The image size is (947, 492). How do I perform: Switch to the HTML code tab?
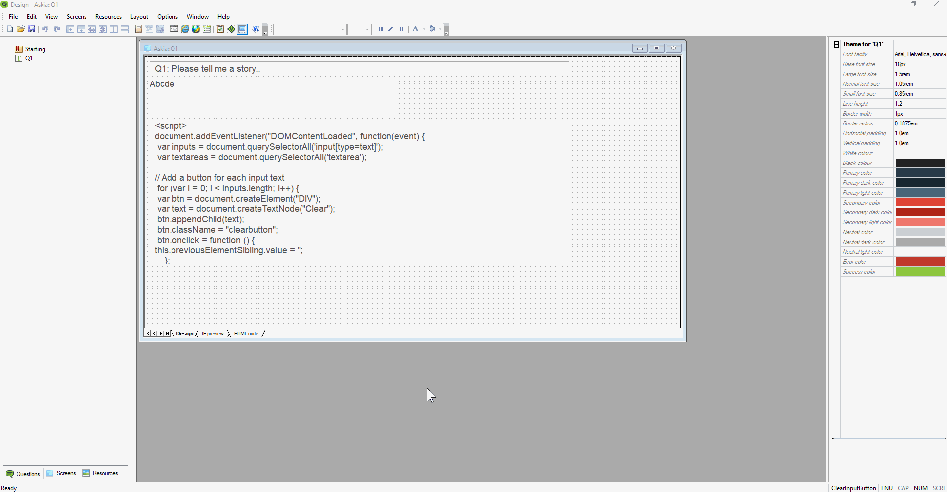tap(246, 334)
